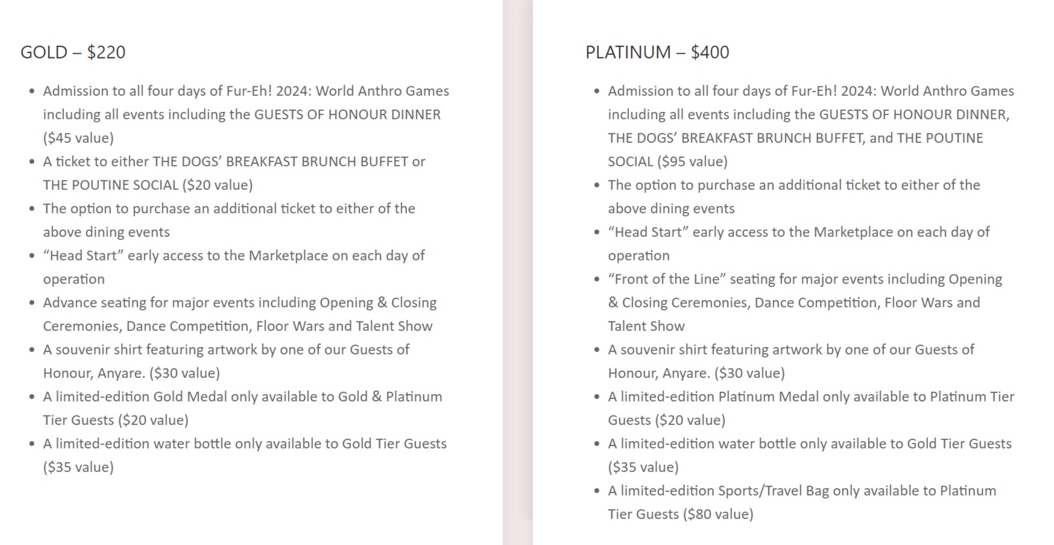The height and width of the screenshot is (545, 1054).
Task: Click Gold bullet about purchasing an additional ticket
Action: [229, 209]
